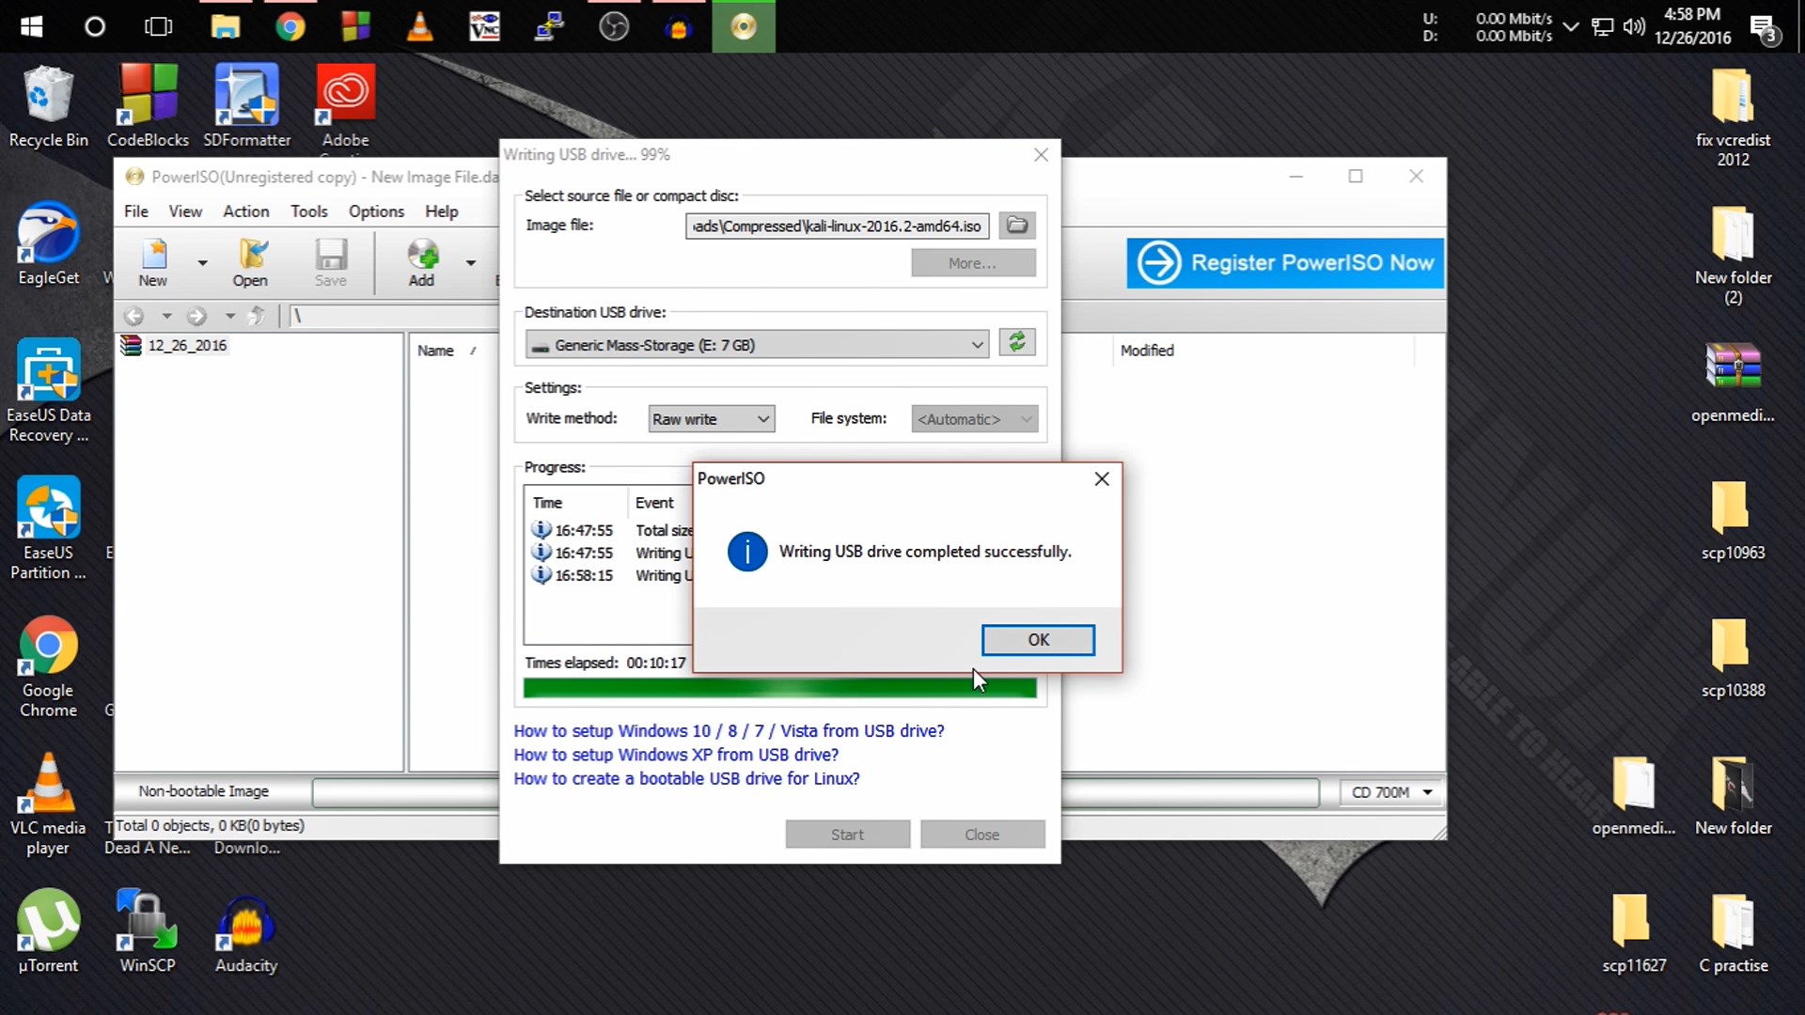Show hidden tray icons chevron
This screenshot has width=1805, height=1015.
[x=1571, y=26]
